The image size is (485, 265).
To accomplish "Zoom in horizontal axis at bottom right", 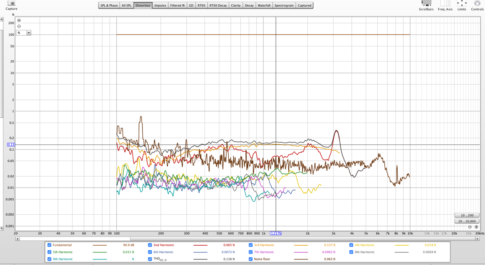I will pos(476,227).
